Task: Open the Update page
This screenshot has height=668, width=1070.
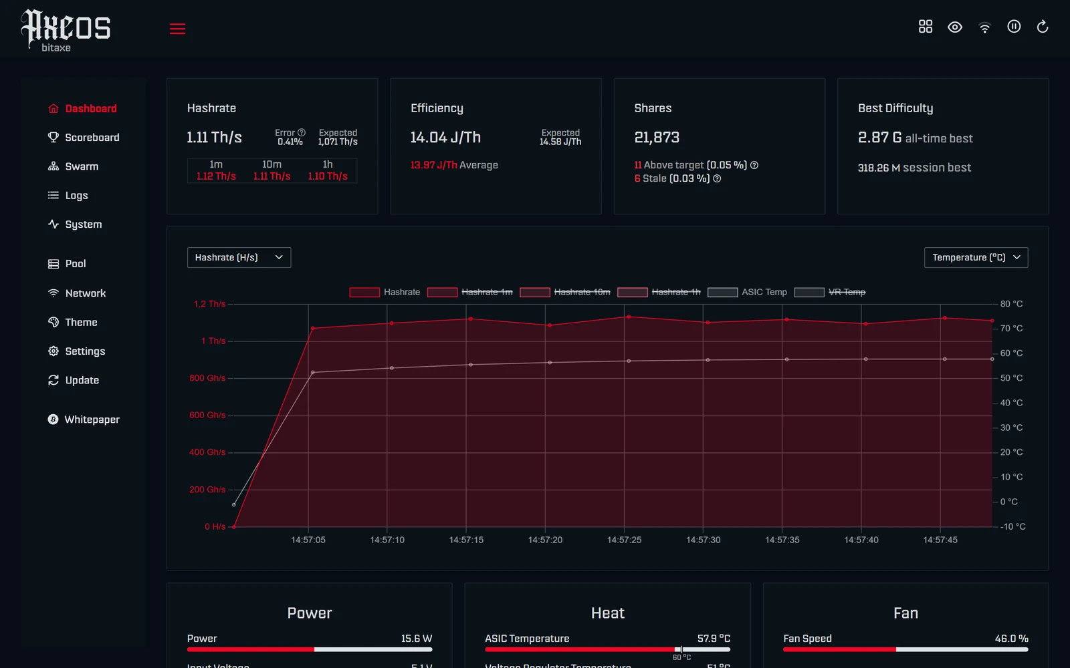Action: [74, 380]
